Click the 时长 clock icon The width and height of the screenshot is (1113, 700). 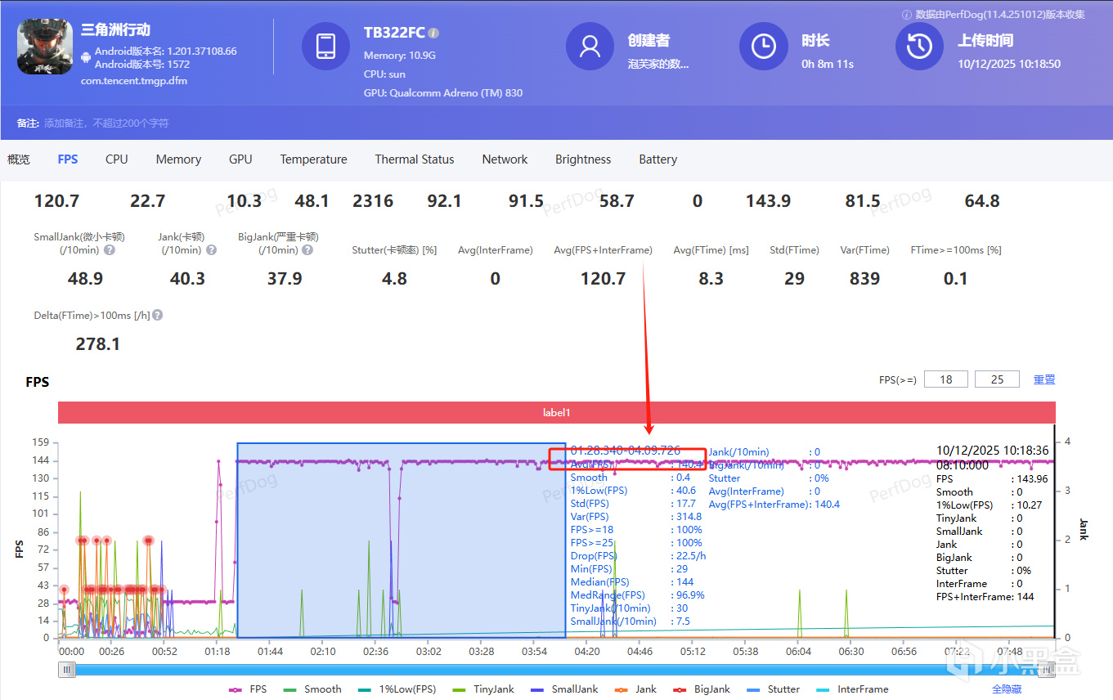coord(763,46)
